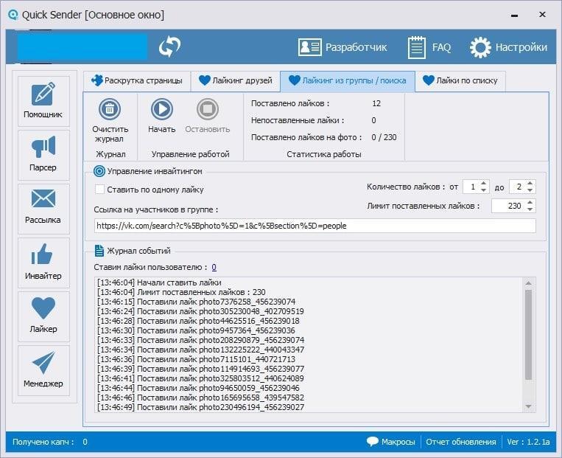The height and width of the screenshot is (458, 562).
Task: Click the Quick Sender logo in title bar
Action: pyautogui.click(x=13, y=15)
